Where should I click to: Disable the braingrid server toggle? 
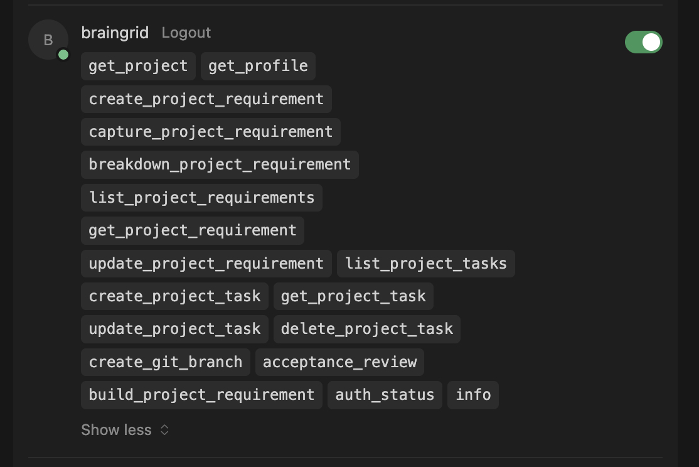[x=643, y=42]
